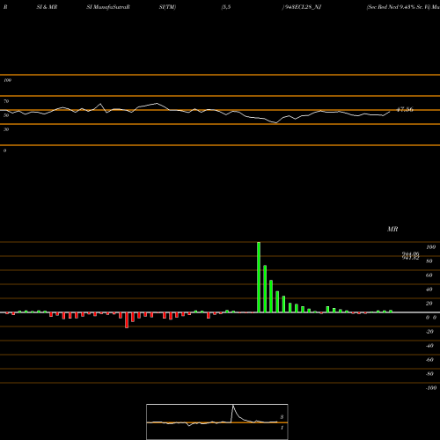Click the RSI axis label 100
Viewport: 440px width, 440px height.
coord(7,80)
